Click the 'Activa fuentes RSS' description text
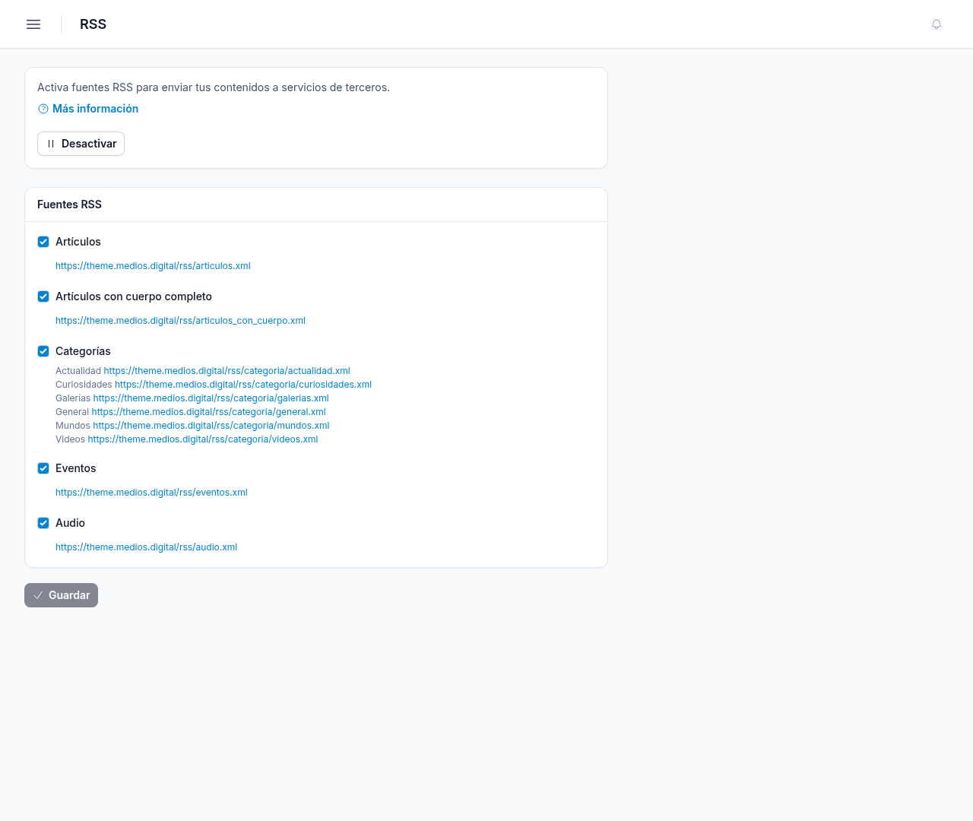The image size is (973, 821). [x=214, y=87]
